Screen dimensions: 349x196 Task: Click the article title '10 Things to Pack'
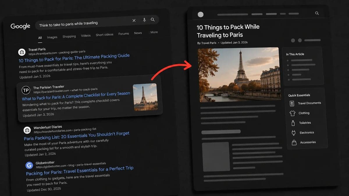[228, 31]
